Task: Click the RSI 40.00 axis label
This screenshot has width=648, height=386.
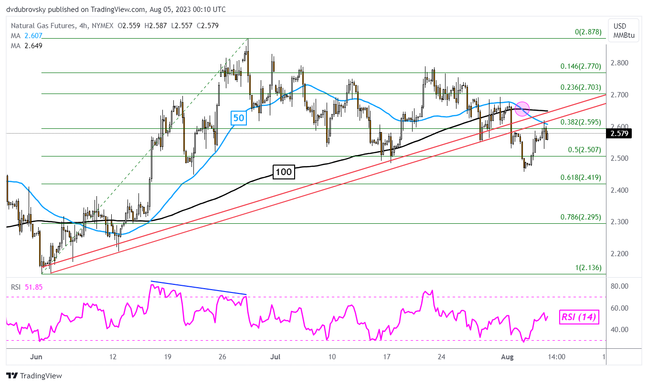Action: coord(620,330)
